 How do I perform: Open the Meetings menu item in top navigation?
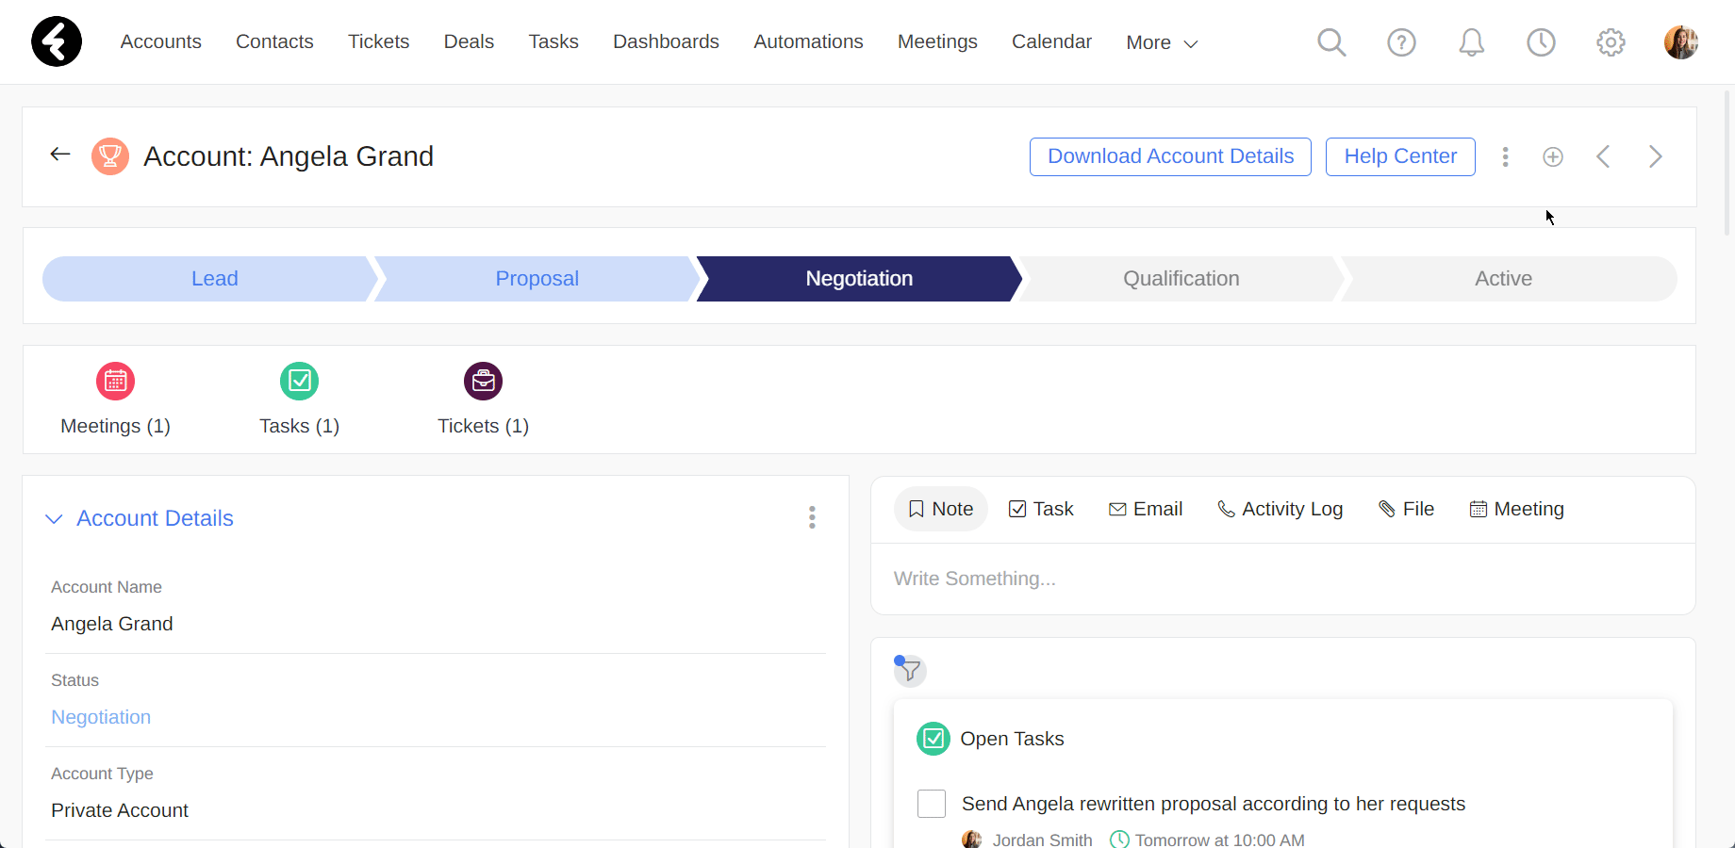pyautogui.click(x=937, y=41)
